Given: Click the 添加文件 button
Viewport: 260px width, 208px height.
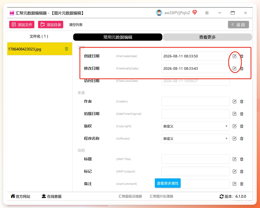Looking at the screenshot, I should [x=22, y=24].
